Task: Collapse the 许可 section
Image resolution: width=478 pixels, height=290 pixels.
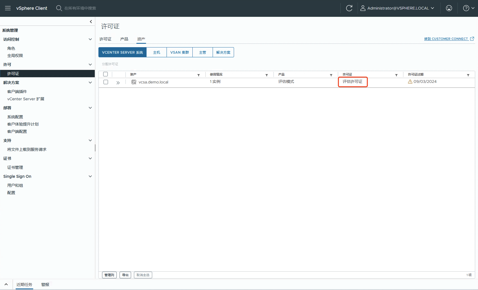Action: (x=90, y=65)
